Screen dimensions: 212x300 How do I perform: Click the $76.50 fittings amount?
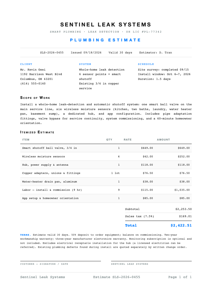tap(184, 173)
